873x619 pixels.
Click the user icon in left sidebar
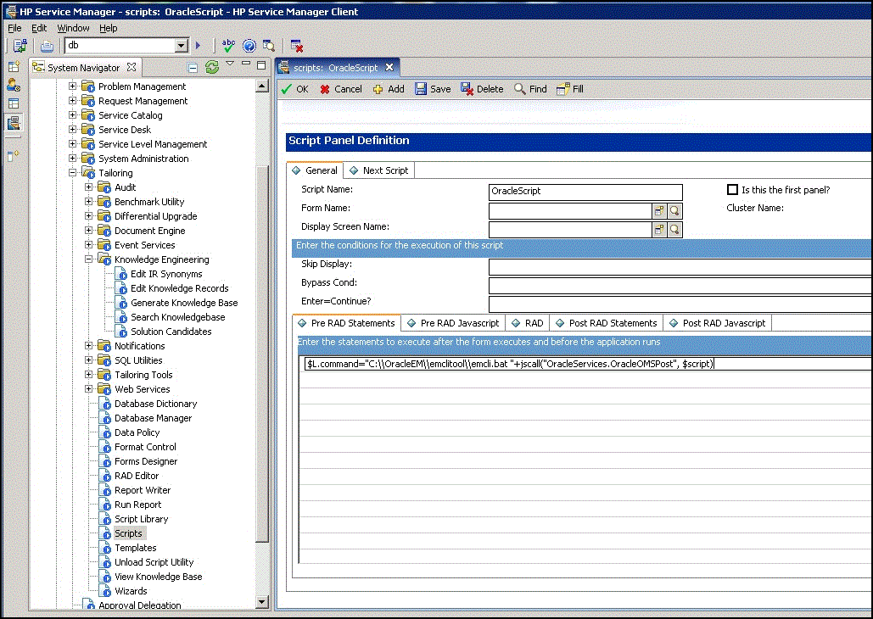14,85
